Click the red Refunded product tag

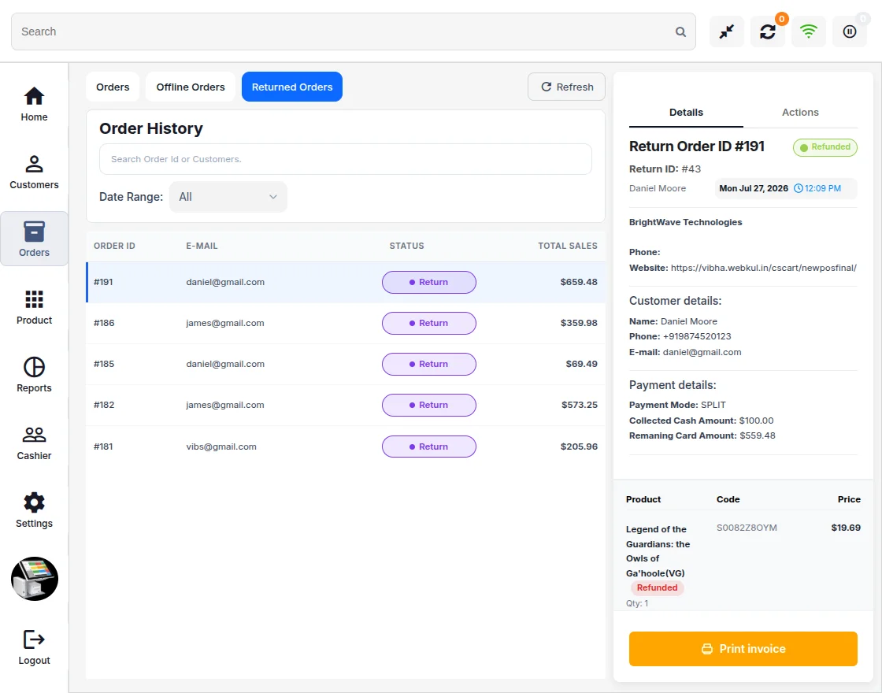point(657,587)
